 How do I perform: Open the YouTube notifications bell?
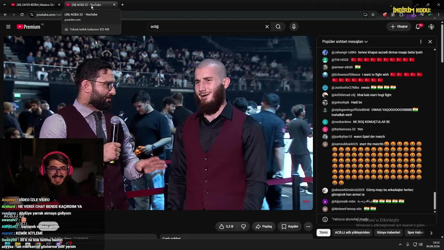418,27
